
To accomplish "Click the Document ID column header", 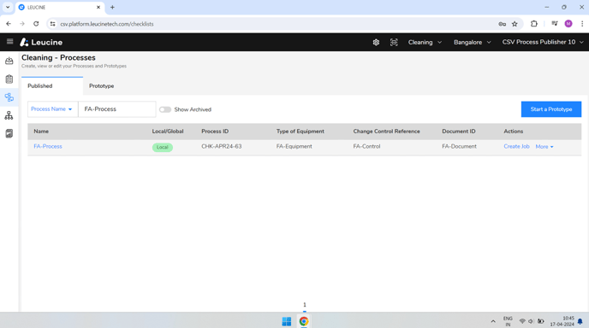I will [459, 132].
